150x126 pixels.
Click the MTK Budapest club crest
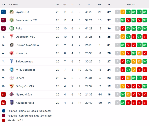click(11, 70)
